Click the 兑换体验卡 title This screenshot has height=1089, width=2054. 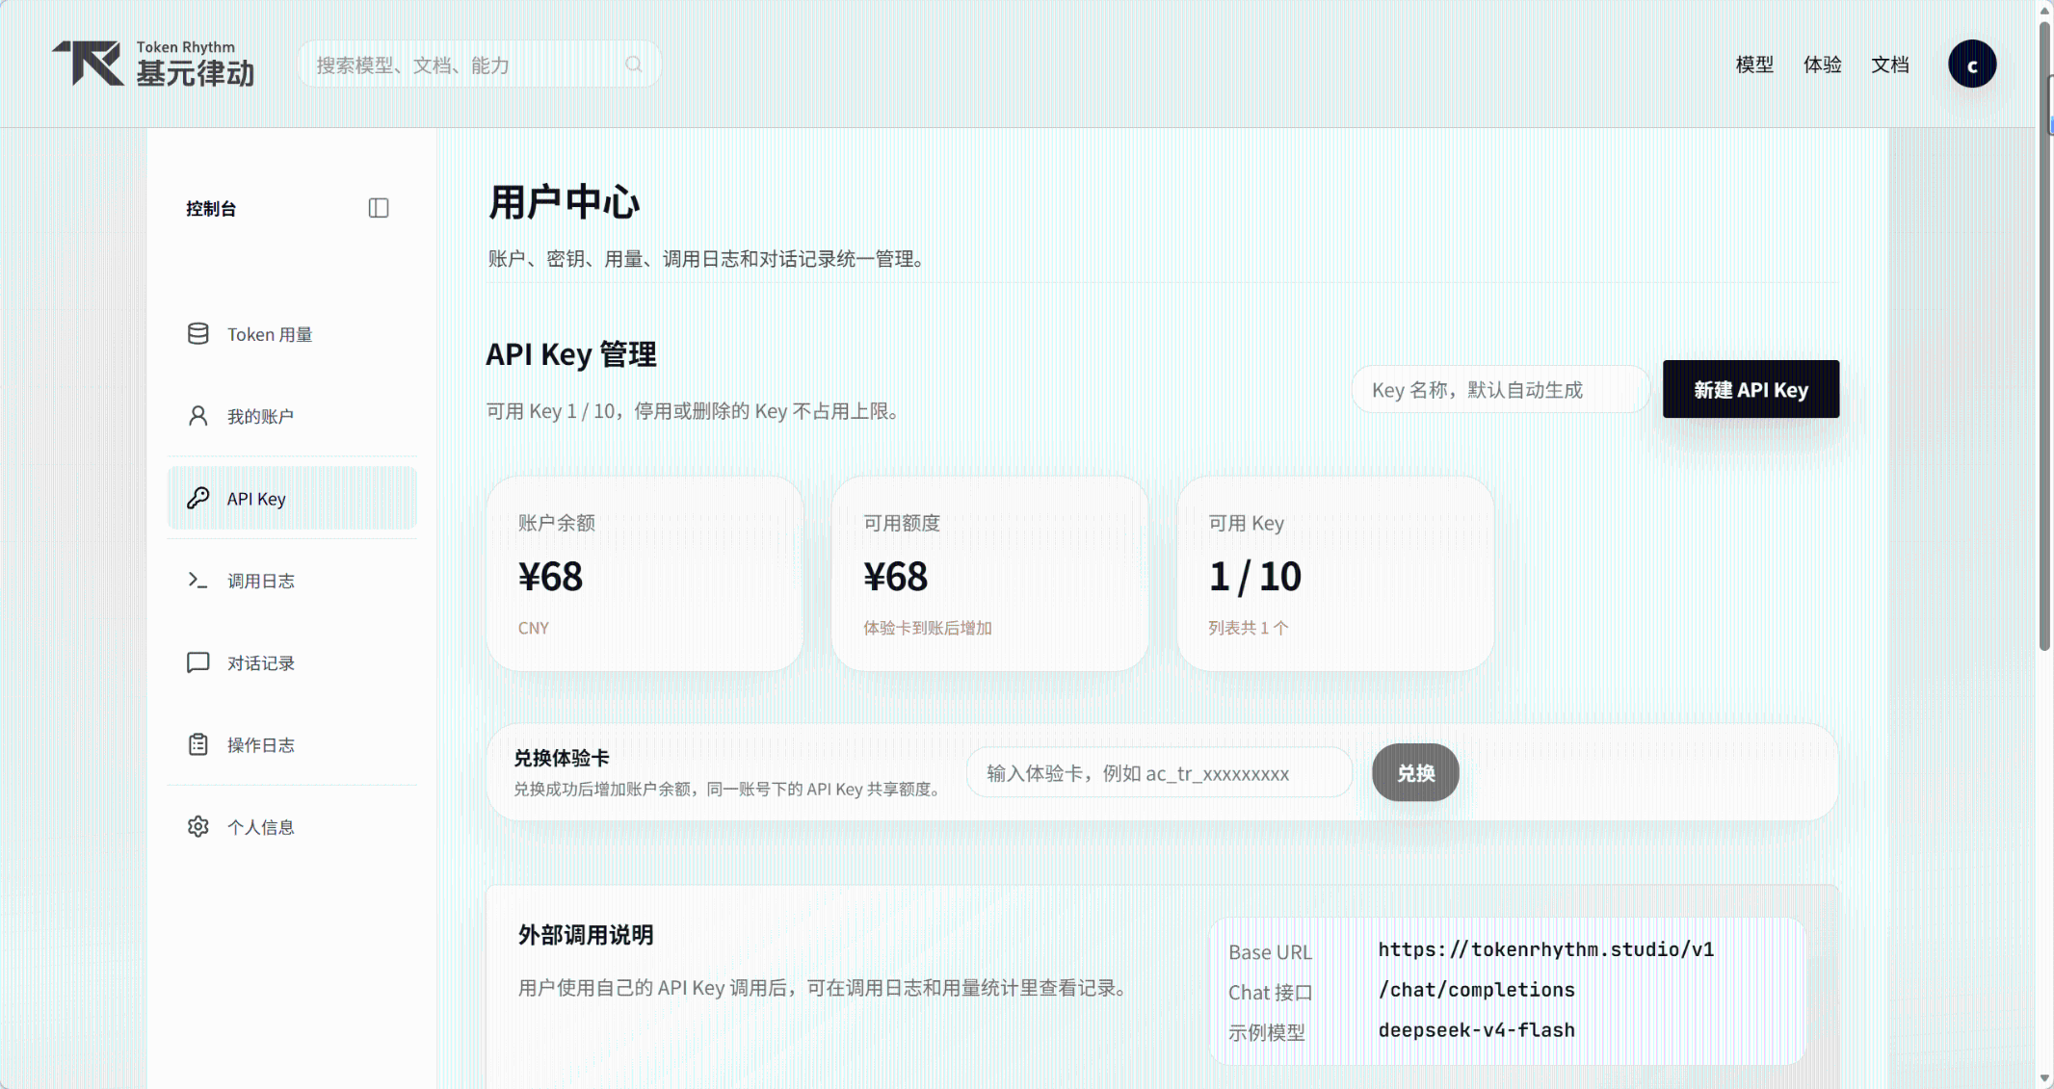tap(562, 758)
